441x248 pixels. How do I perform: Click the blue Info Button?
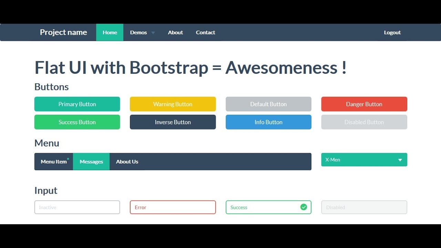pos(268,122)
